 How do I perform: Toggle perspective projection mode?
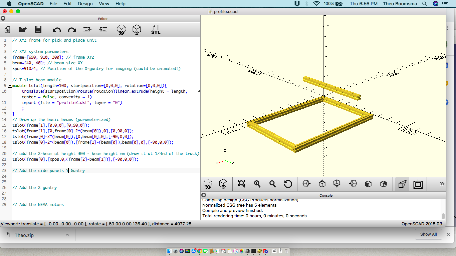(402, 184)
